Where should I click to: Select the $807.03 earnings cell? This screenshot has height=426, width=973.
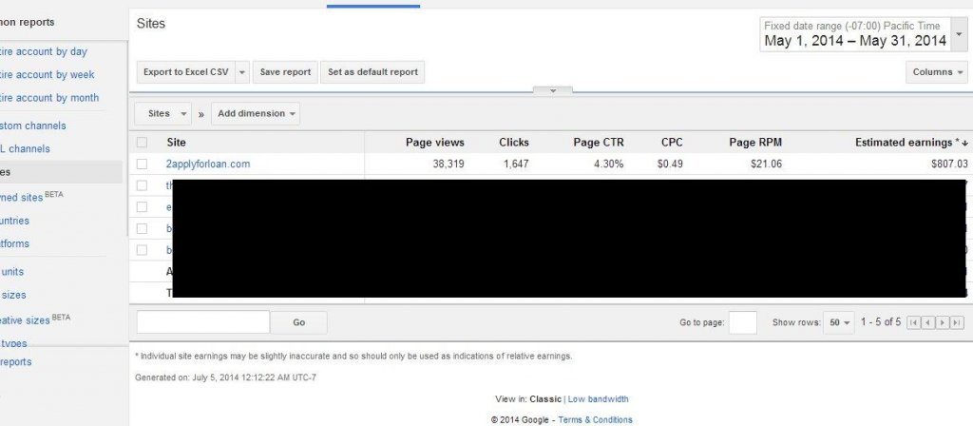(949, 164)
